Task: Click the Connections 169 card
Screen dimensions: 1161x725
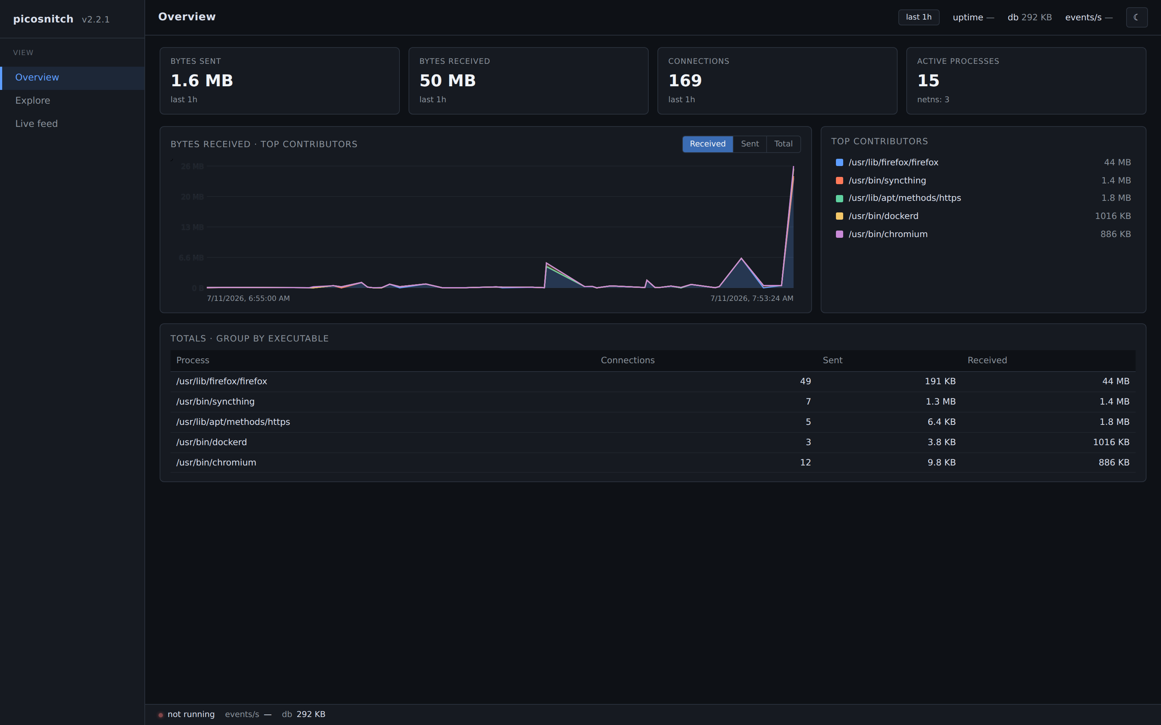Action: pyautogui.click(x=777, y=80)
